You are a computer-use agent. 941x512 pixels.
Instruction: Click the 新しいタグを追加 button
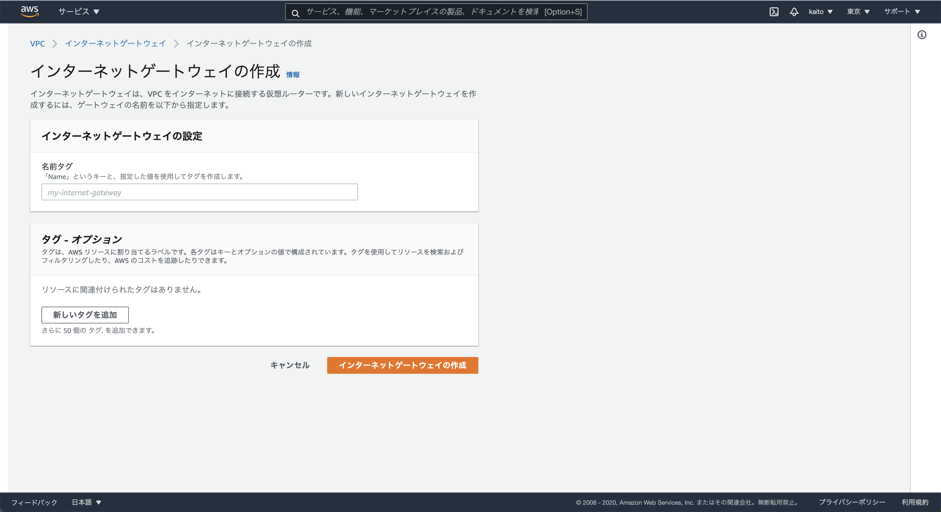[85, 314]
